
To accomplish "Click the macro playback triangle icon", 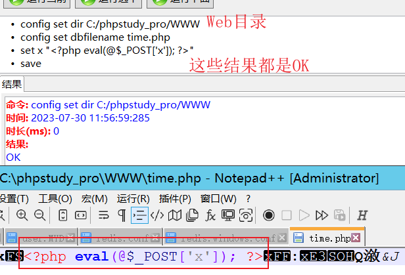I will point(304,215).
